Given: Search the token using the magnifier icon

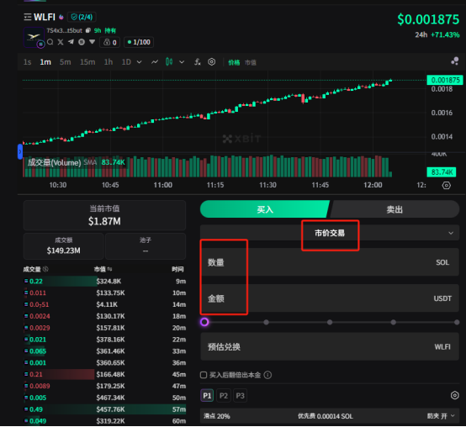Looking at the screenshot, I should click(x=50, y=42).
